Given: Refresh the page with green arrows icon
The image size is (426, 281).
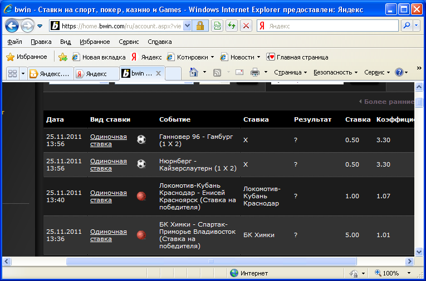Looking at the screenshot, I should point(232,26).
